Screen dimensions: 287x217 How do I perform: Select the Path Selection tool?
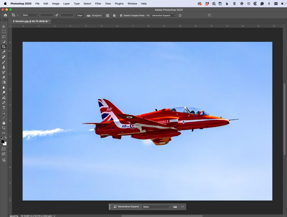(x=4, y=113)
